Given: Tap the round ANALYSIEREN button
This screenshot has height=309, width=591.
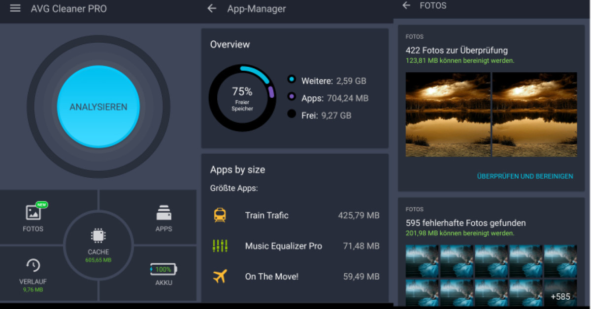Looking at the screenshot, I should [x=98, y=106].
